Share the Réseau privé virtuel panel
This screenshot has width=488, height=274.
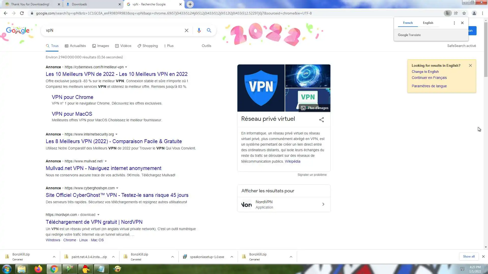point(321,119)
